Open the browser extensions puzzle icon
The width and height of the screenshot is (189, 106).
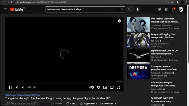pyautogui.click(x=177, y=2)
